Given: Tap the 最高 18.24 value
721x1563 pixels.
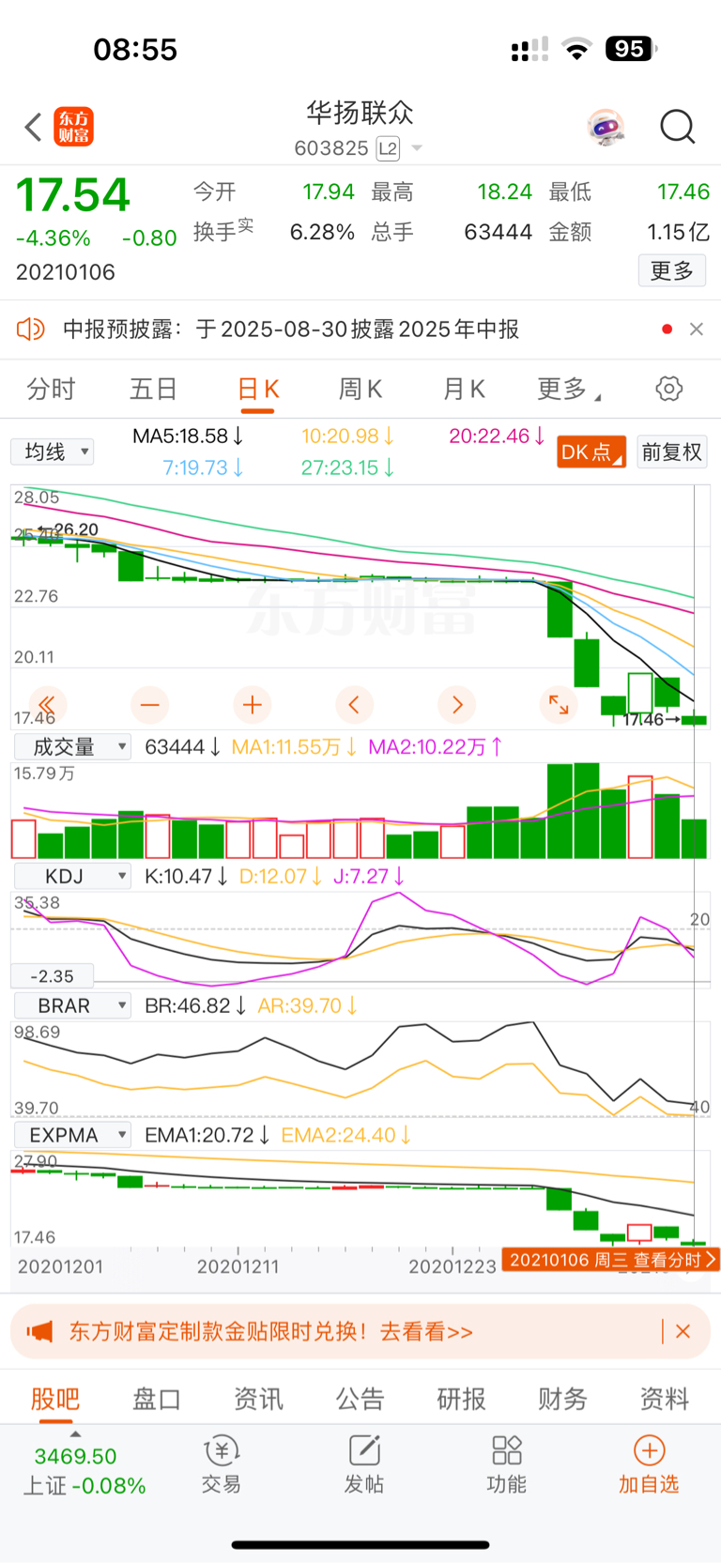Looking at the screenshot, I should 504,192.
